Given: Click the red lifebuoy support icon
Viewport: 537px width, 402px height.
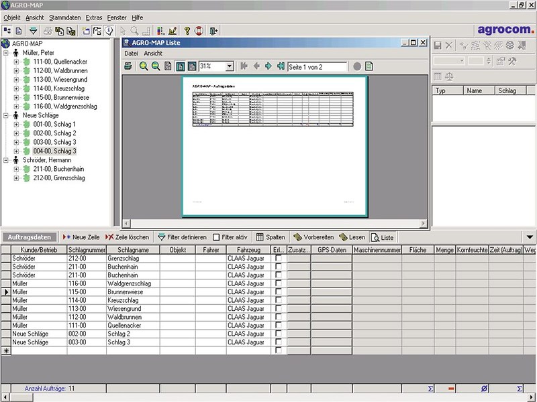Looking at the screenshot, I should tap(199, 31).
